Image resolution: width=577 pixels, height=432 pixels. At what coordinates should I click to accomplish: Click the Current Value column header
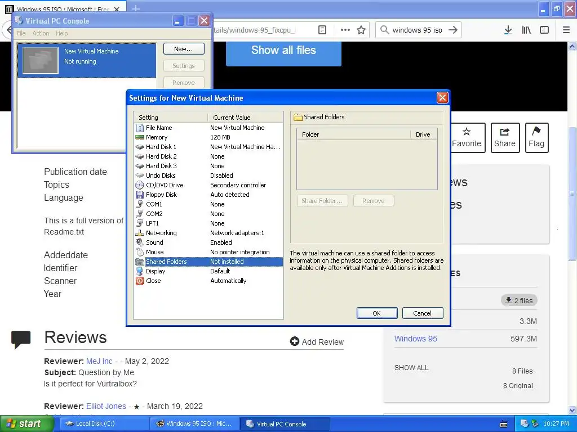245,118
